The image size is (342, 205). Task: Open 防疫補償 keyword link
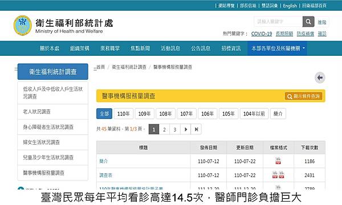point(306,34)
